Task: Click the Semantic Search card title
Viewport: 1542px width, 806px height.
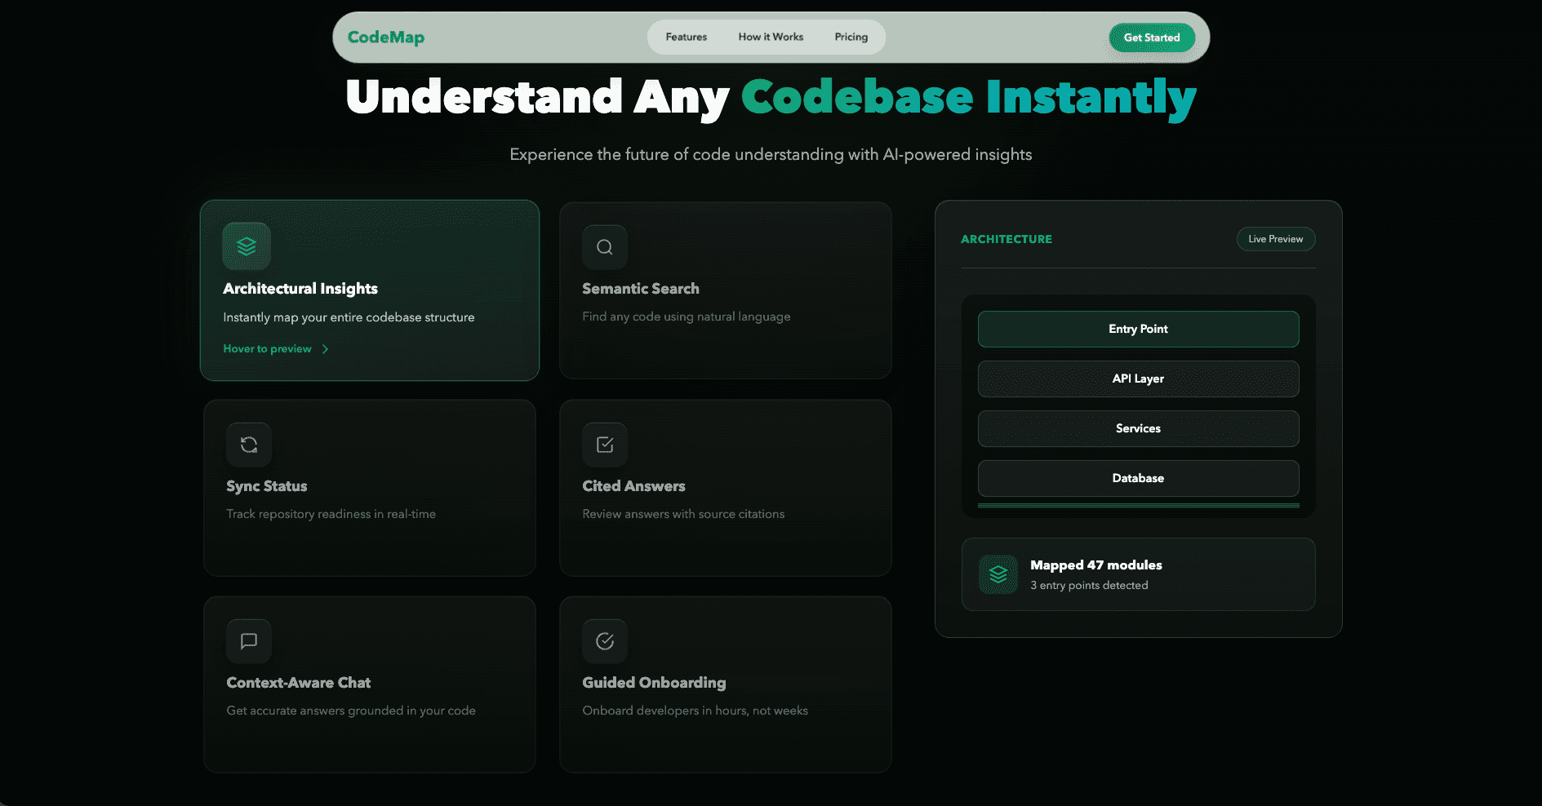Action: point(641,289)
